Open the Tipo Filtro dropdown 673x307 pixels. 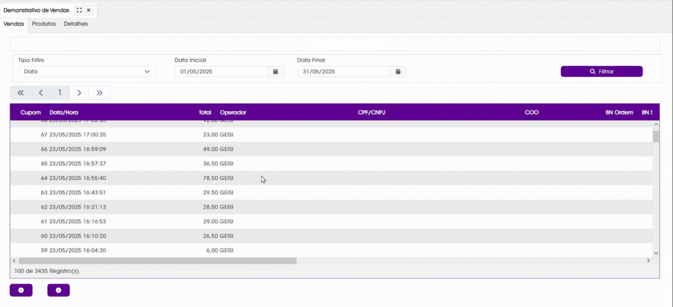click(87, 71)
